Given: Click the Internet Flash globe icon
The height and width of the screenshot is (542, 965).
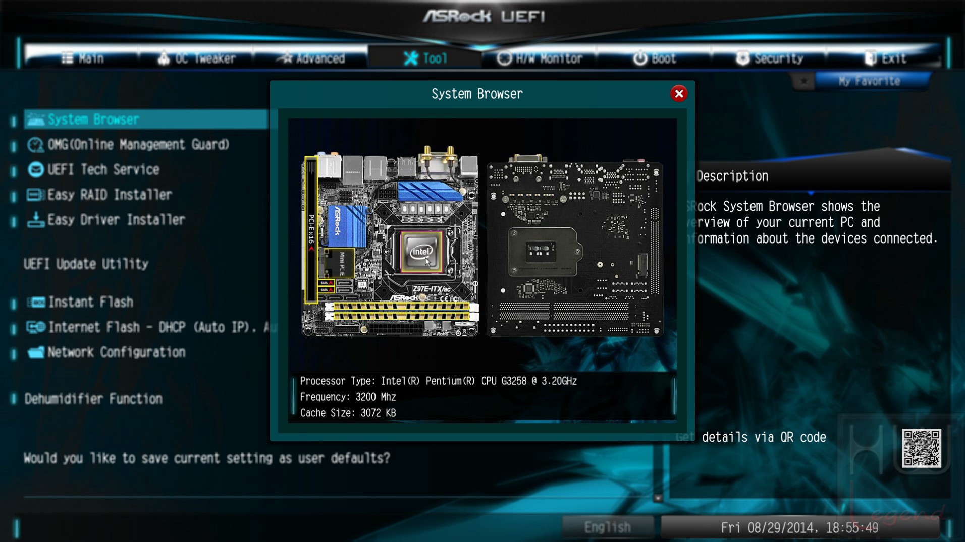Looking at the screenshot, I should tap(36, 327).
